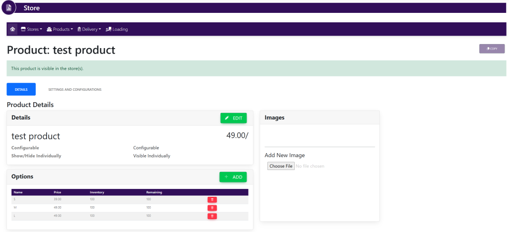Delete the L option row
Screen dimensions: 509x232
click(x=212, y=216)
